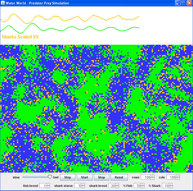Reset the simulation grid

coord(119,177)
